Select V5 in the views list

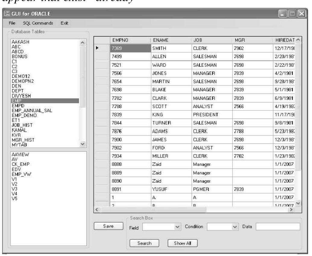click(14, 199)
